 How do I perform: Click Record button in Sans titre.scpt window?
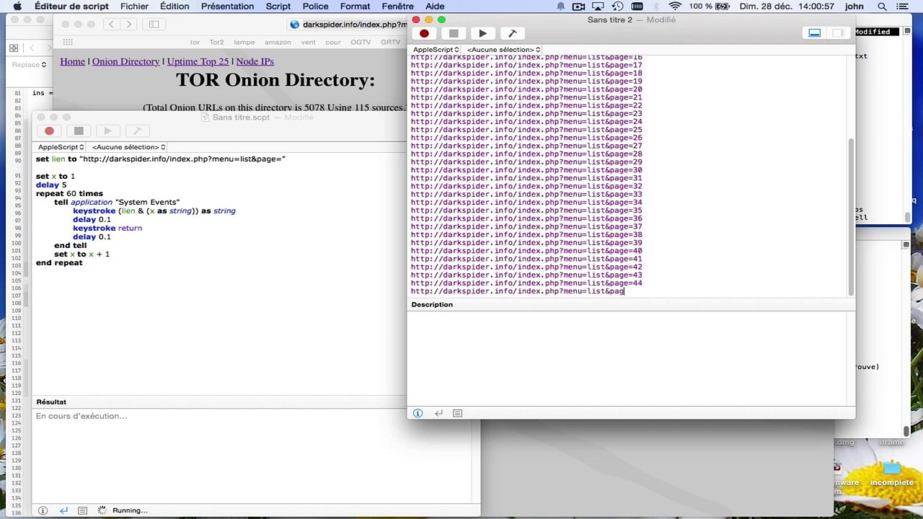pyautogui.click(x=49, y=130)
